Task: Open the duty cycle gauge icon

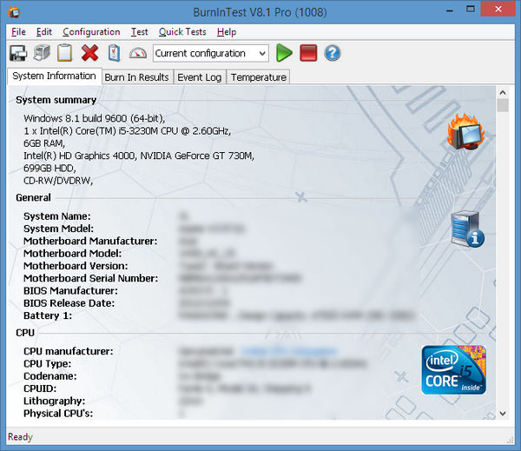Action: tap(138, 53)
